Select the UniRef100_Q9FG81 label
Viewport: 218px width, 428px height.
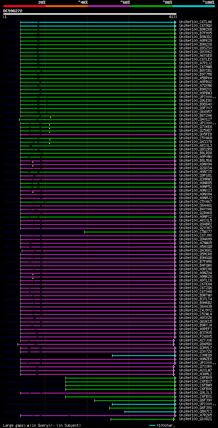click(x=196, y=175)
